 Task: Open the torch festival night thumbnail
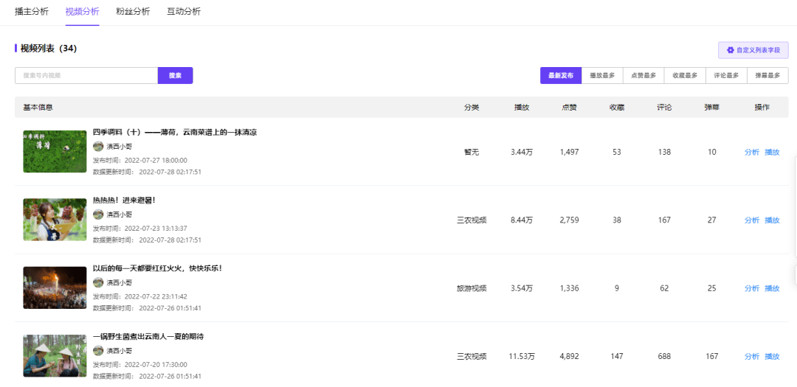click(55, 287)
